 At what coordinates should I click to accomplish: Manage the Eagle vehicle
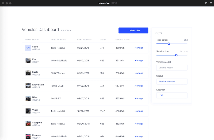click(139, 73)
